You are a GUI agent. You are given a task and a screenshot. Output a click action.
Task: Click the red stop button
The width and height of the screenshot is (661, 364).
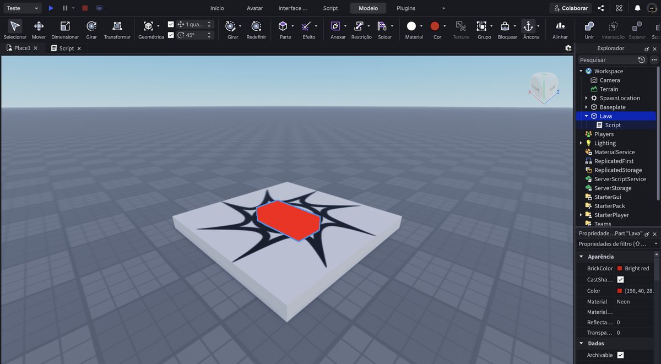tap(85, 8)
